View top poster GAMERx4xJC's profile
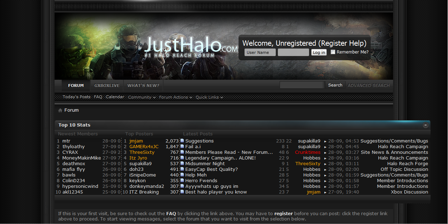The width and height of the screenshot is (448, 224). click(x=144, y=147)
